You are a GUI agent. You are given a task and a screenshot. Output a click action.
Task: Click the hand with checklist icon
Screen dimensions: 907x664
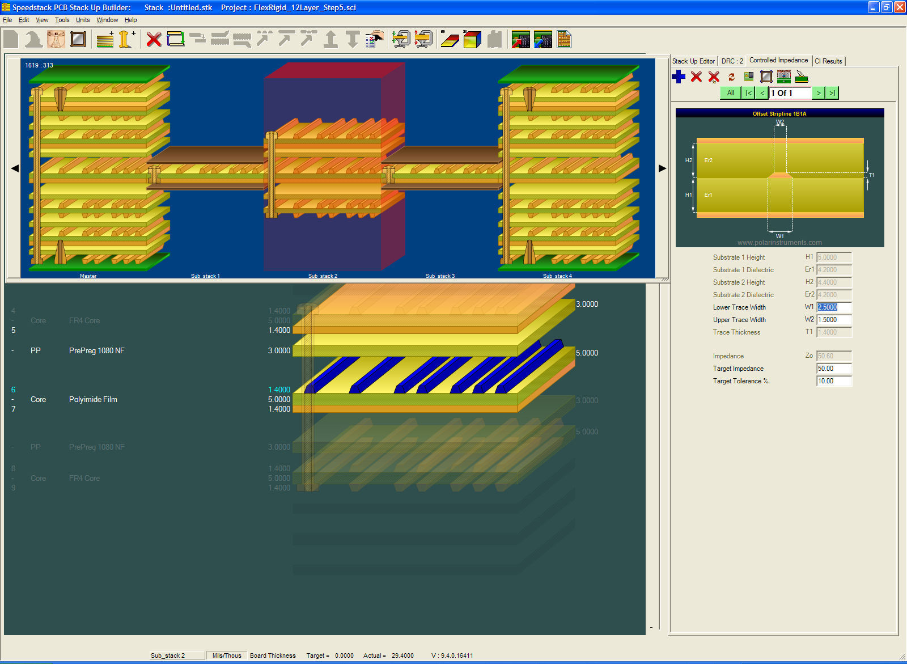pyautogui.click(x=374, y=39)
